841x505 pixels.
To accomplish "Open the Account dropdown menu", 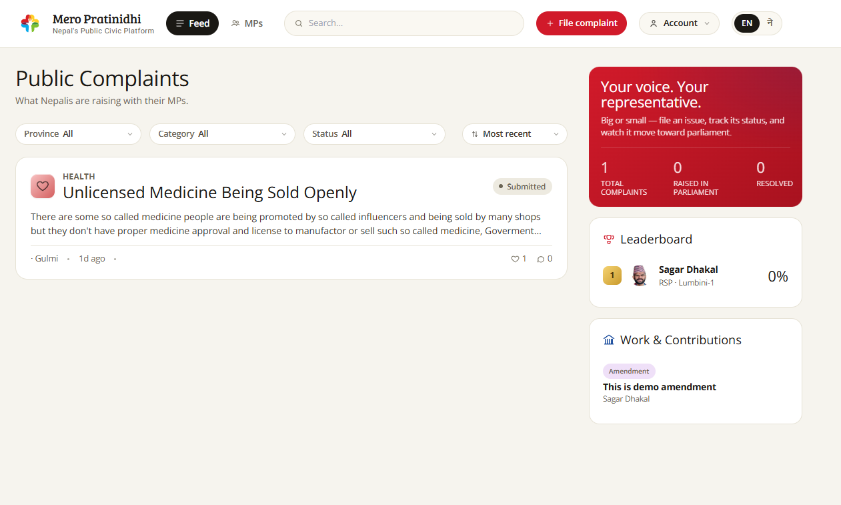I will (679, 23).
